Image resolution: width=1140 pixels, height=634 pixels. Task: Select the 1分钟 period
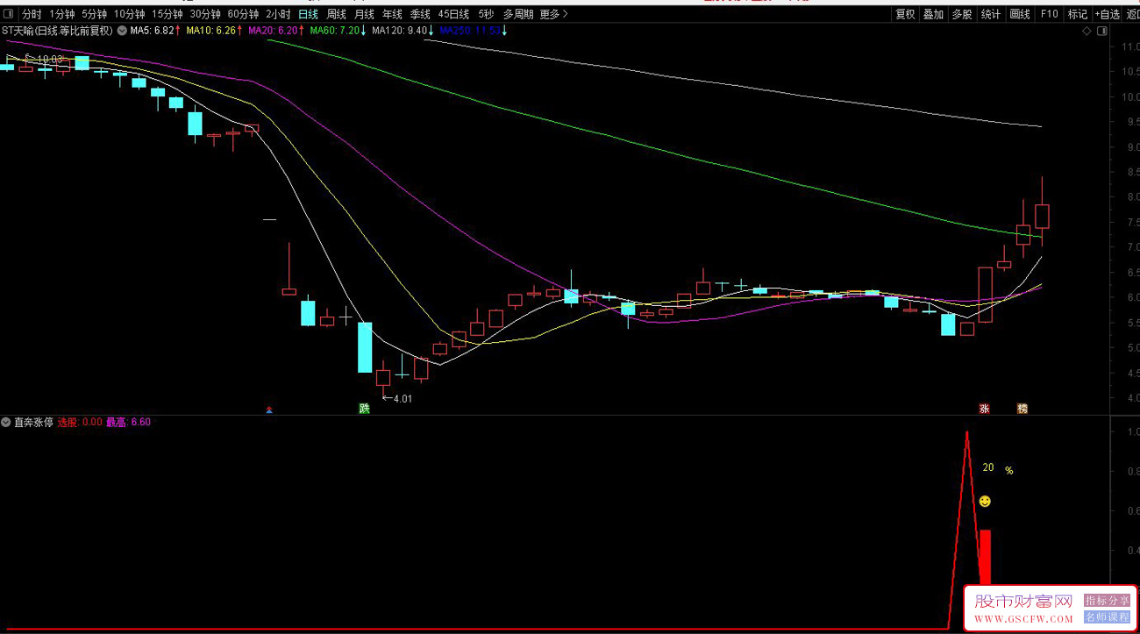[62, 14]
